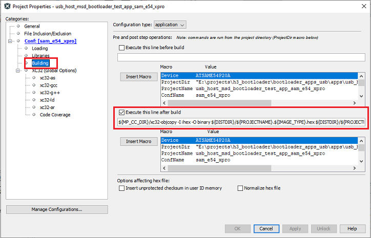
Task: Click the Cancel button
Action: pos(266,228)
